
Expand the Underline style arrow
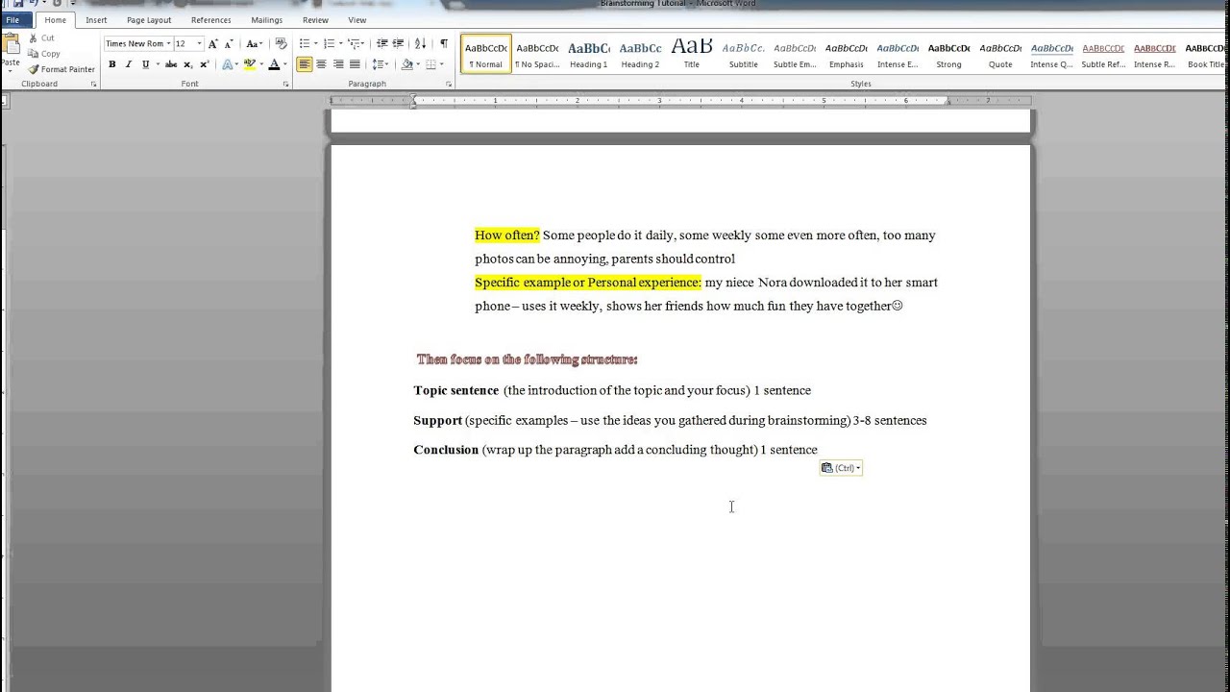tap(157, 64)
